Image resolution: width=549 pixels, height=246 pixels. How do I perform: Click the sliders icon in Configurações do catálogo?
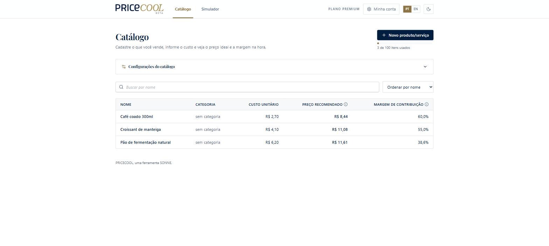click(124, 67)
